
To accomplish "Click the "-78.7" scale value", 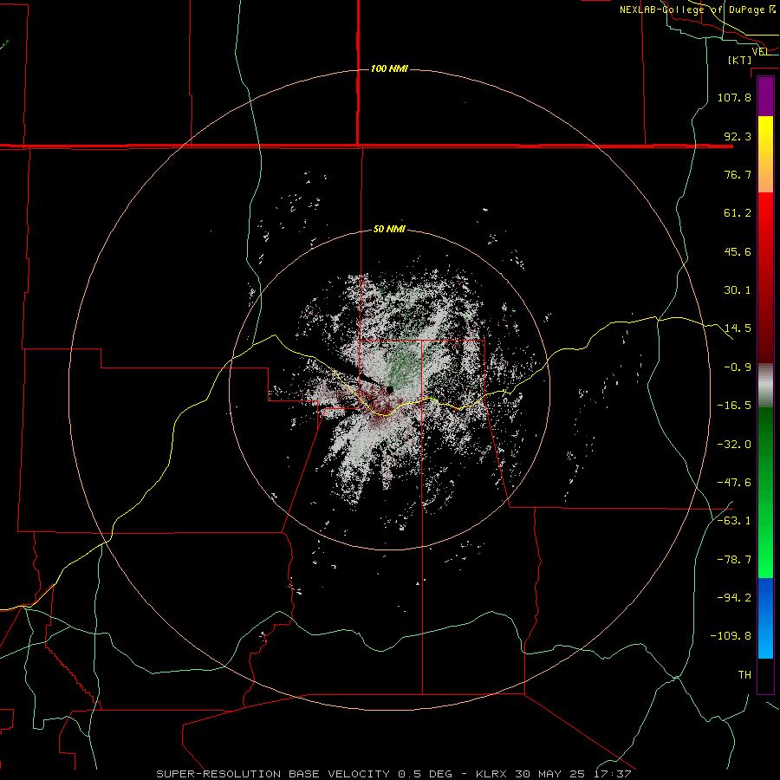I will pyautogui.click(x=734, y=560).
